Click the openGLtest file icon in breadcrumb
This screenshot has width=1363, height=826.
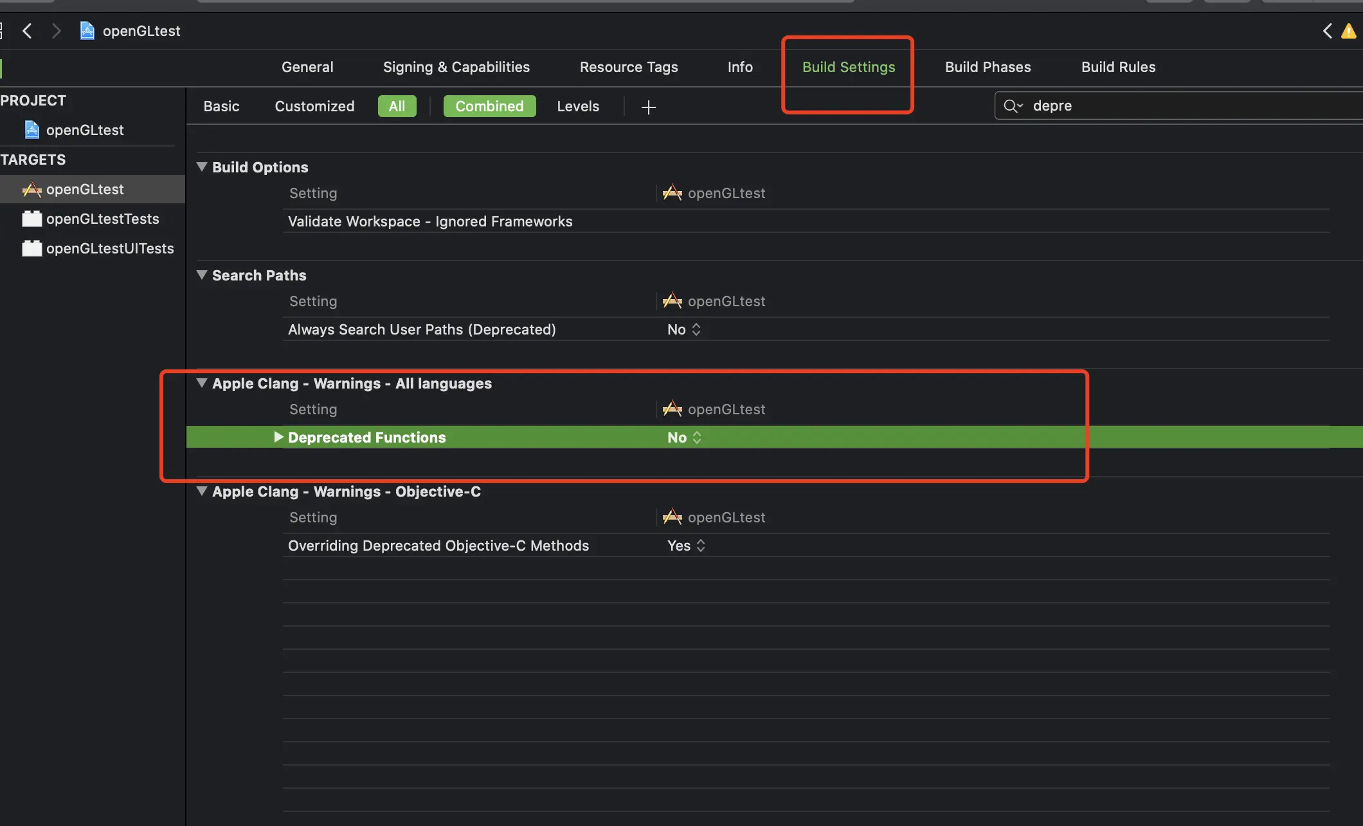point(87,31)
